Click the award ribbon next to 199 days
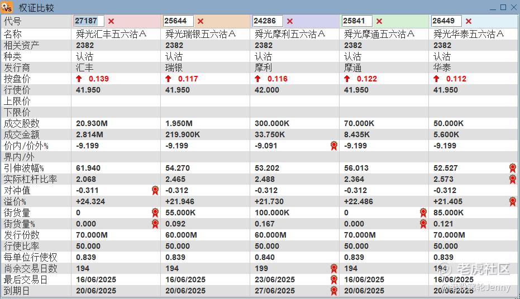This screenshot has width=520, height=299. click(x=334, y=268)
